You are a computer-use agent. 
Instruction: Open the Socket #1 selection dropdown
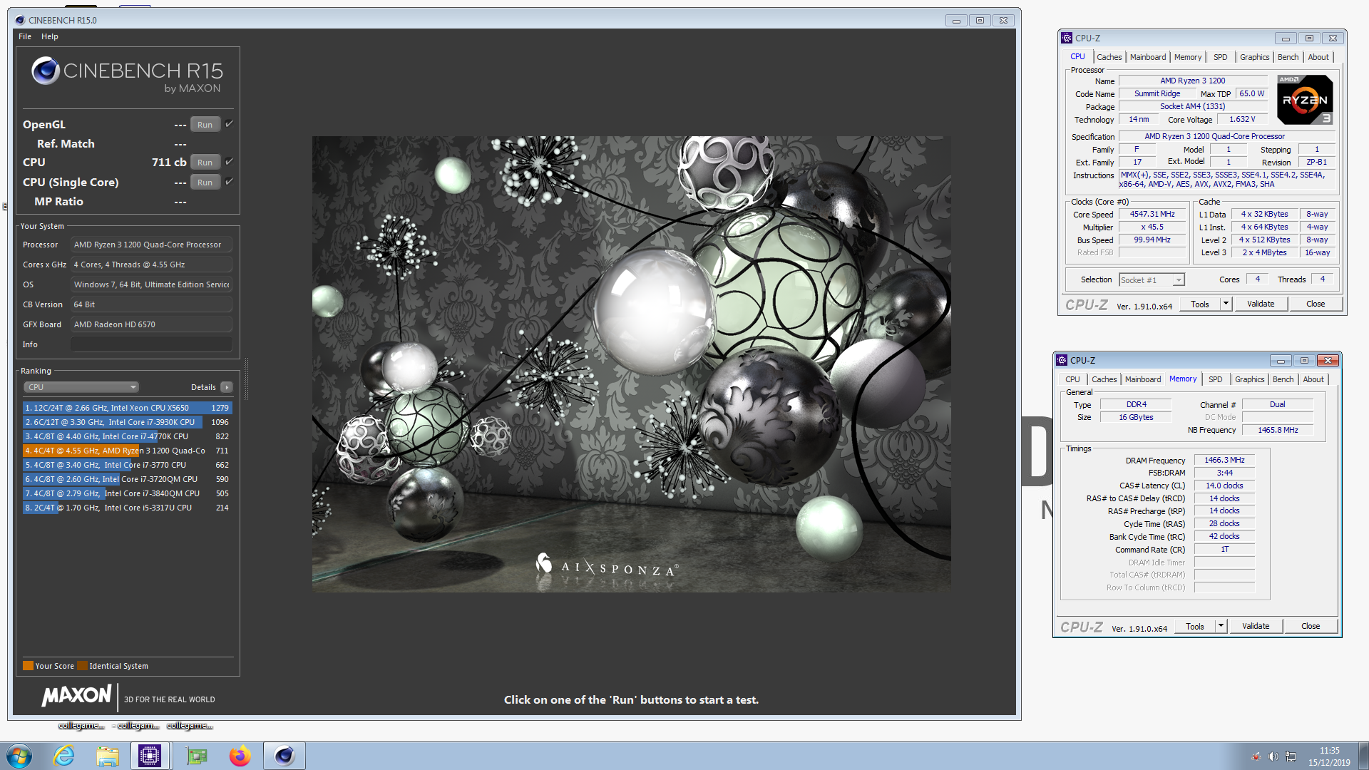pyautogui.click(x=1152, y=280)
